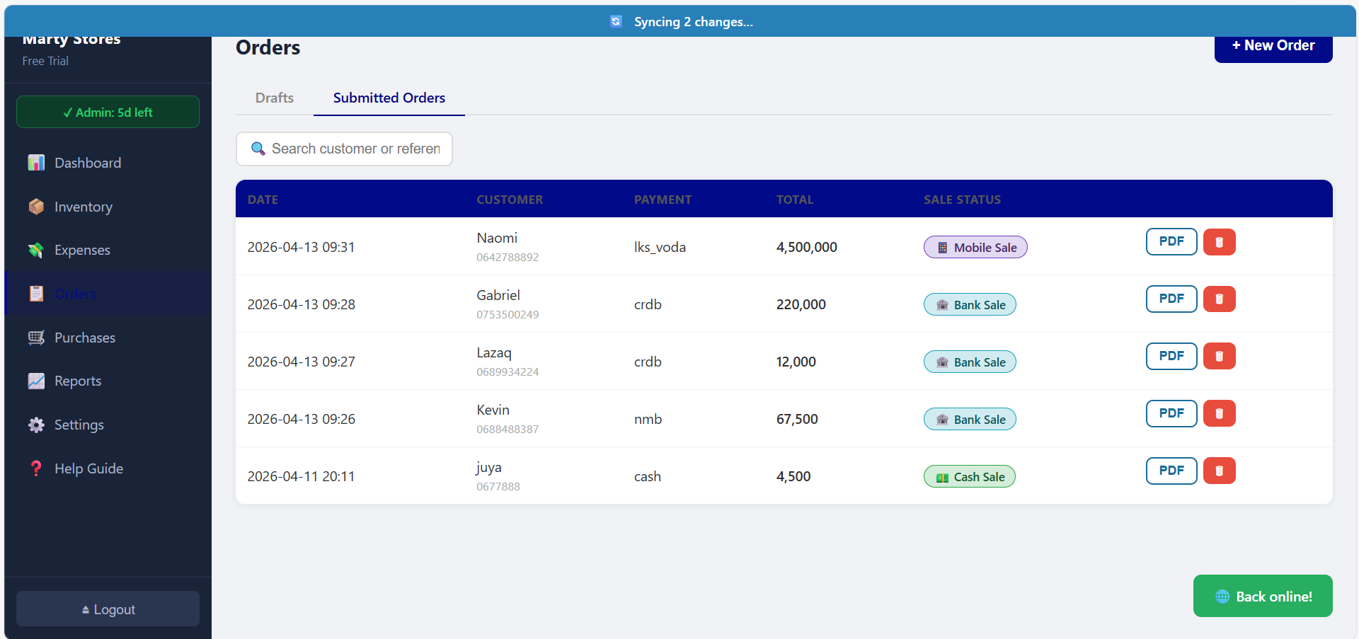Switch to the Drafts tab
This screenshot has height=639, width=1359.
coord(275,98)
